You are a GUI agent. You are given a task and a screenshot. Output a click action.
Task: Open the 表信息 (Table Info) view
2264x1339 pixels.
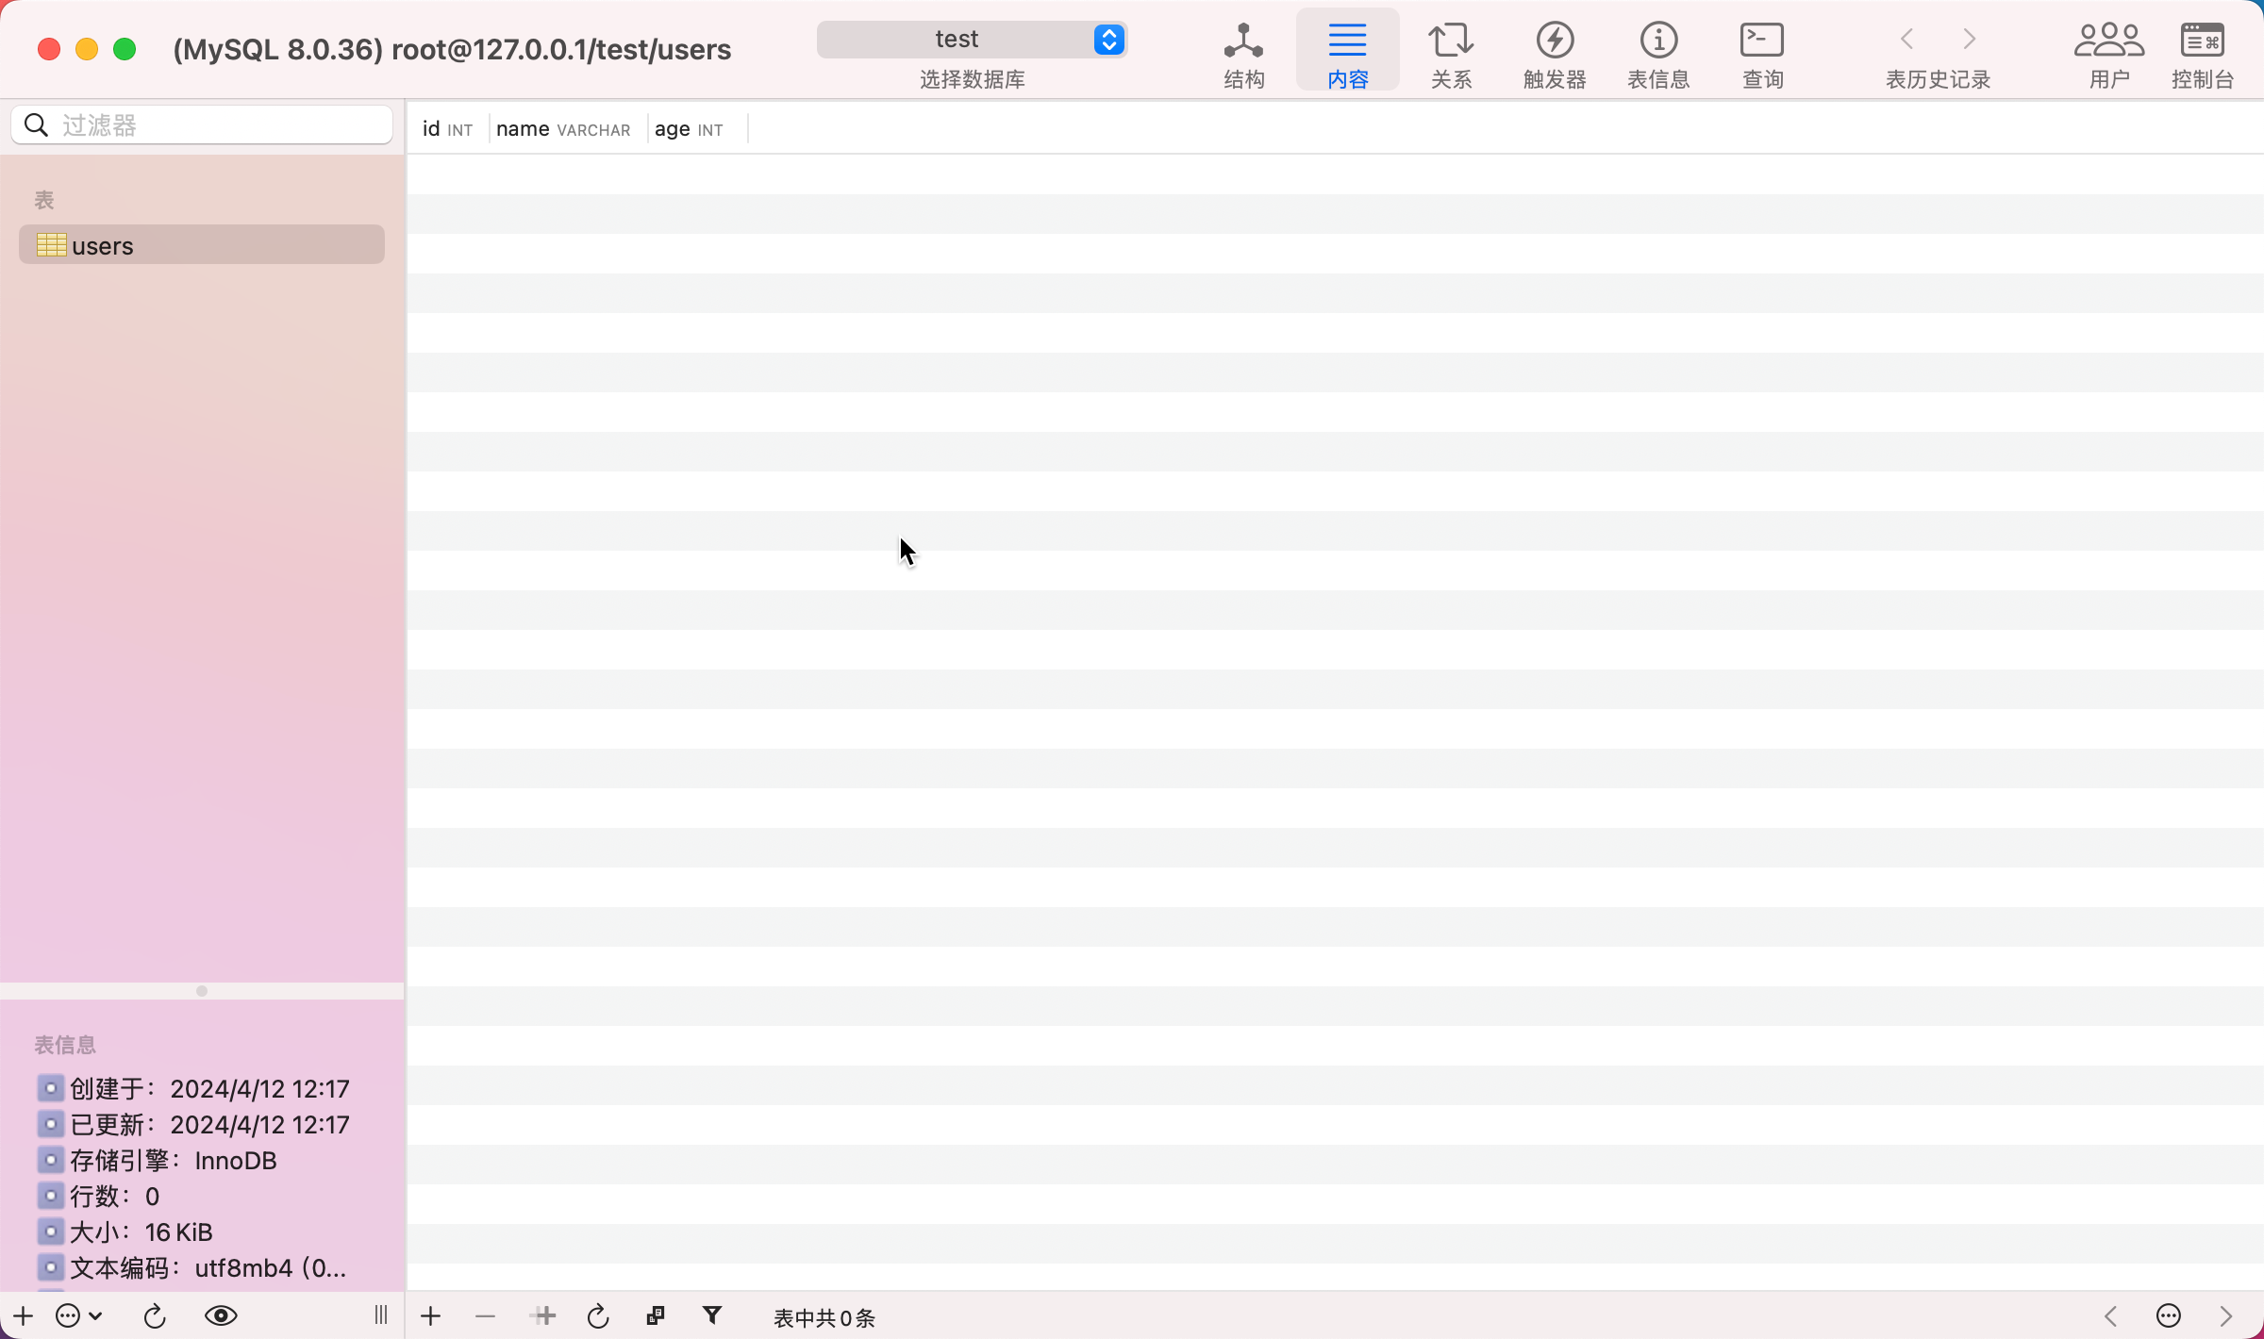(x=1658, y=53)
